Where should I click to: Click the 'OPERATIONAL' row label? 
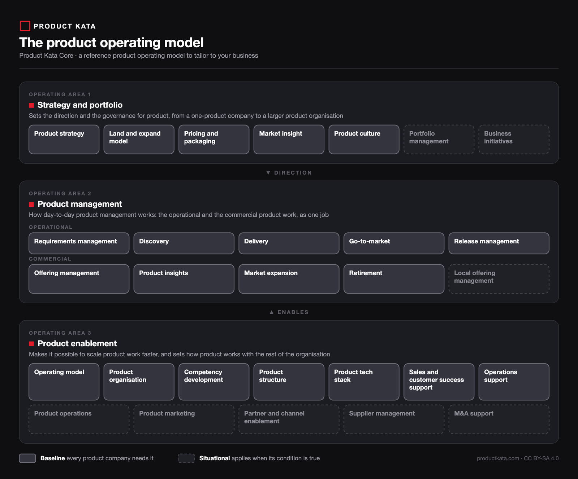click(x=51, y=227)
